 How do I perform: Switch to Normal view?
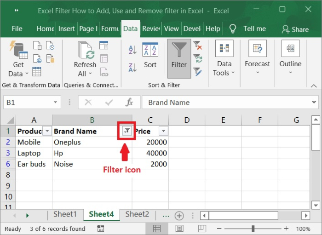pyautogui.click(x=157, y=229)
